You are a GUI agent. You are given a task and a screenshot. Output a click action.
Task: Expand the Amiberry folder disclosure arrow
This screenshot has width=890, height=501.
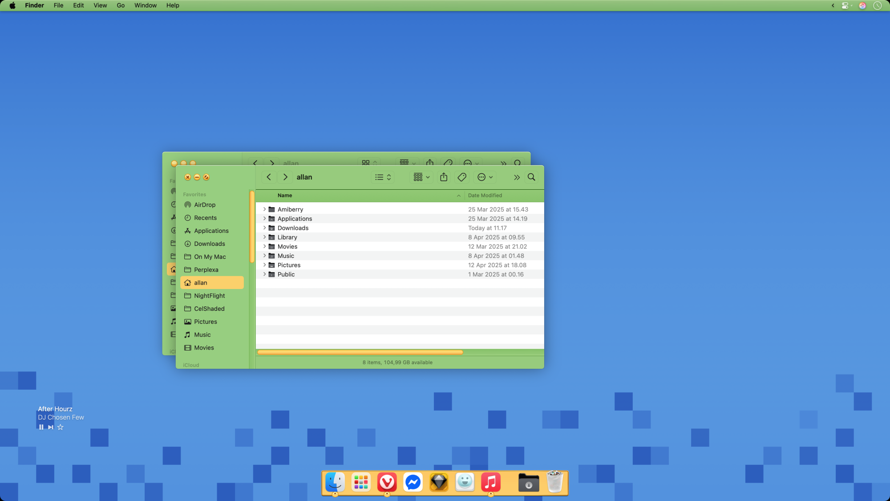(x=264, y=209)
